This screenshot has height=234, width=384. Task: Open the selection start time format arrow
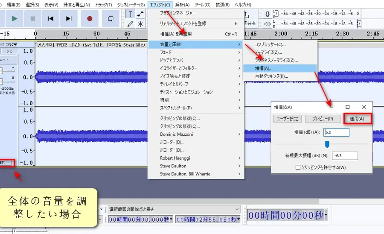tap(171, 219)
